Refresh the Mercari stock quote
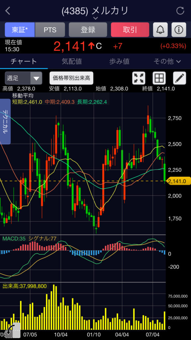Image resolution: width=191 pixels, height=340 pixels. tap(180, 11)
